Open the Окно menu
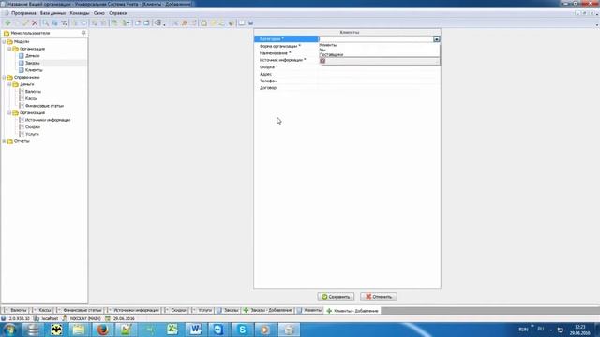This screenshot has height=337, width=600. 98,13
